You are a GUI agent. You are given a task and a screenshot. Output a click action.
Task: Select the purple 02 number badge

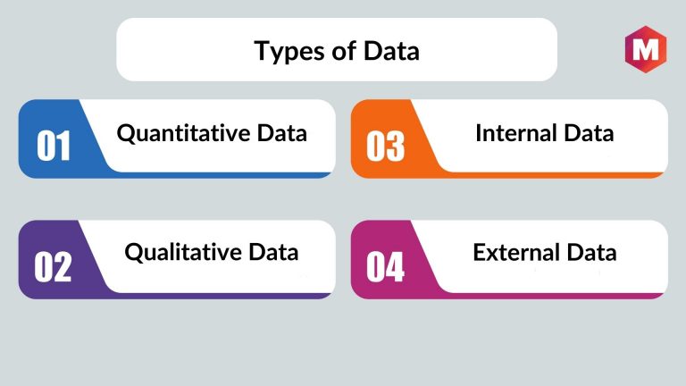53,266
